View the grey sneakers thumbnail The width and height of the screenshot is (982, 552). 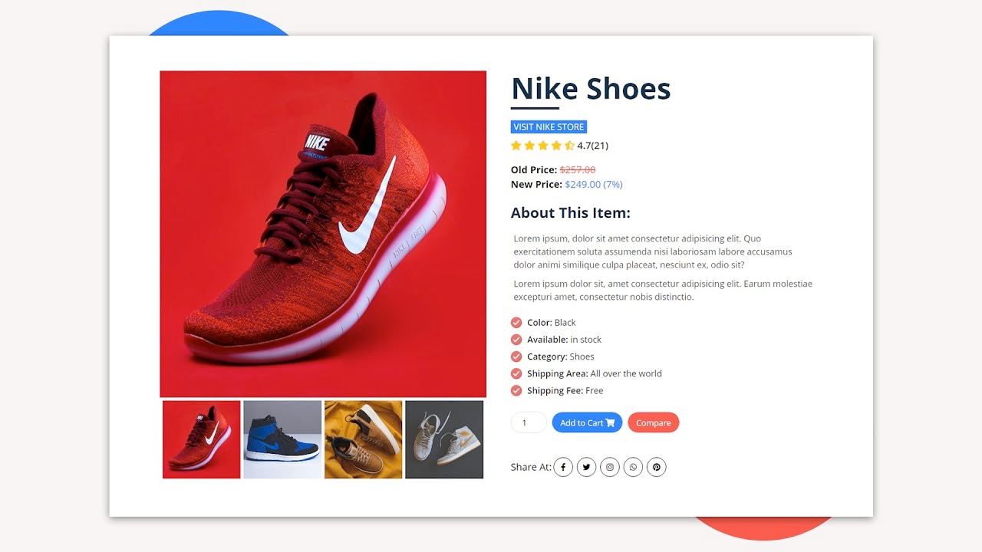[444, 439]
